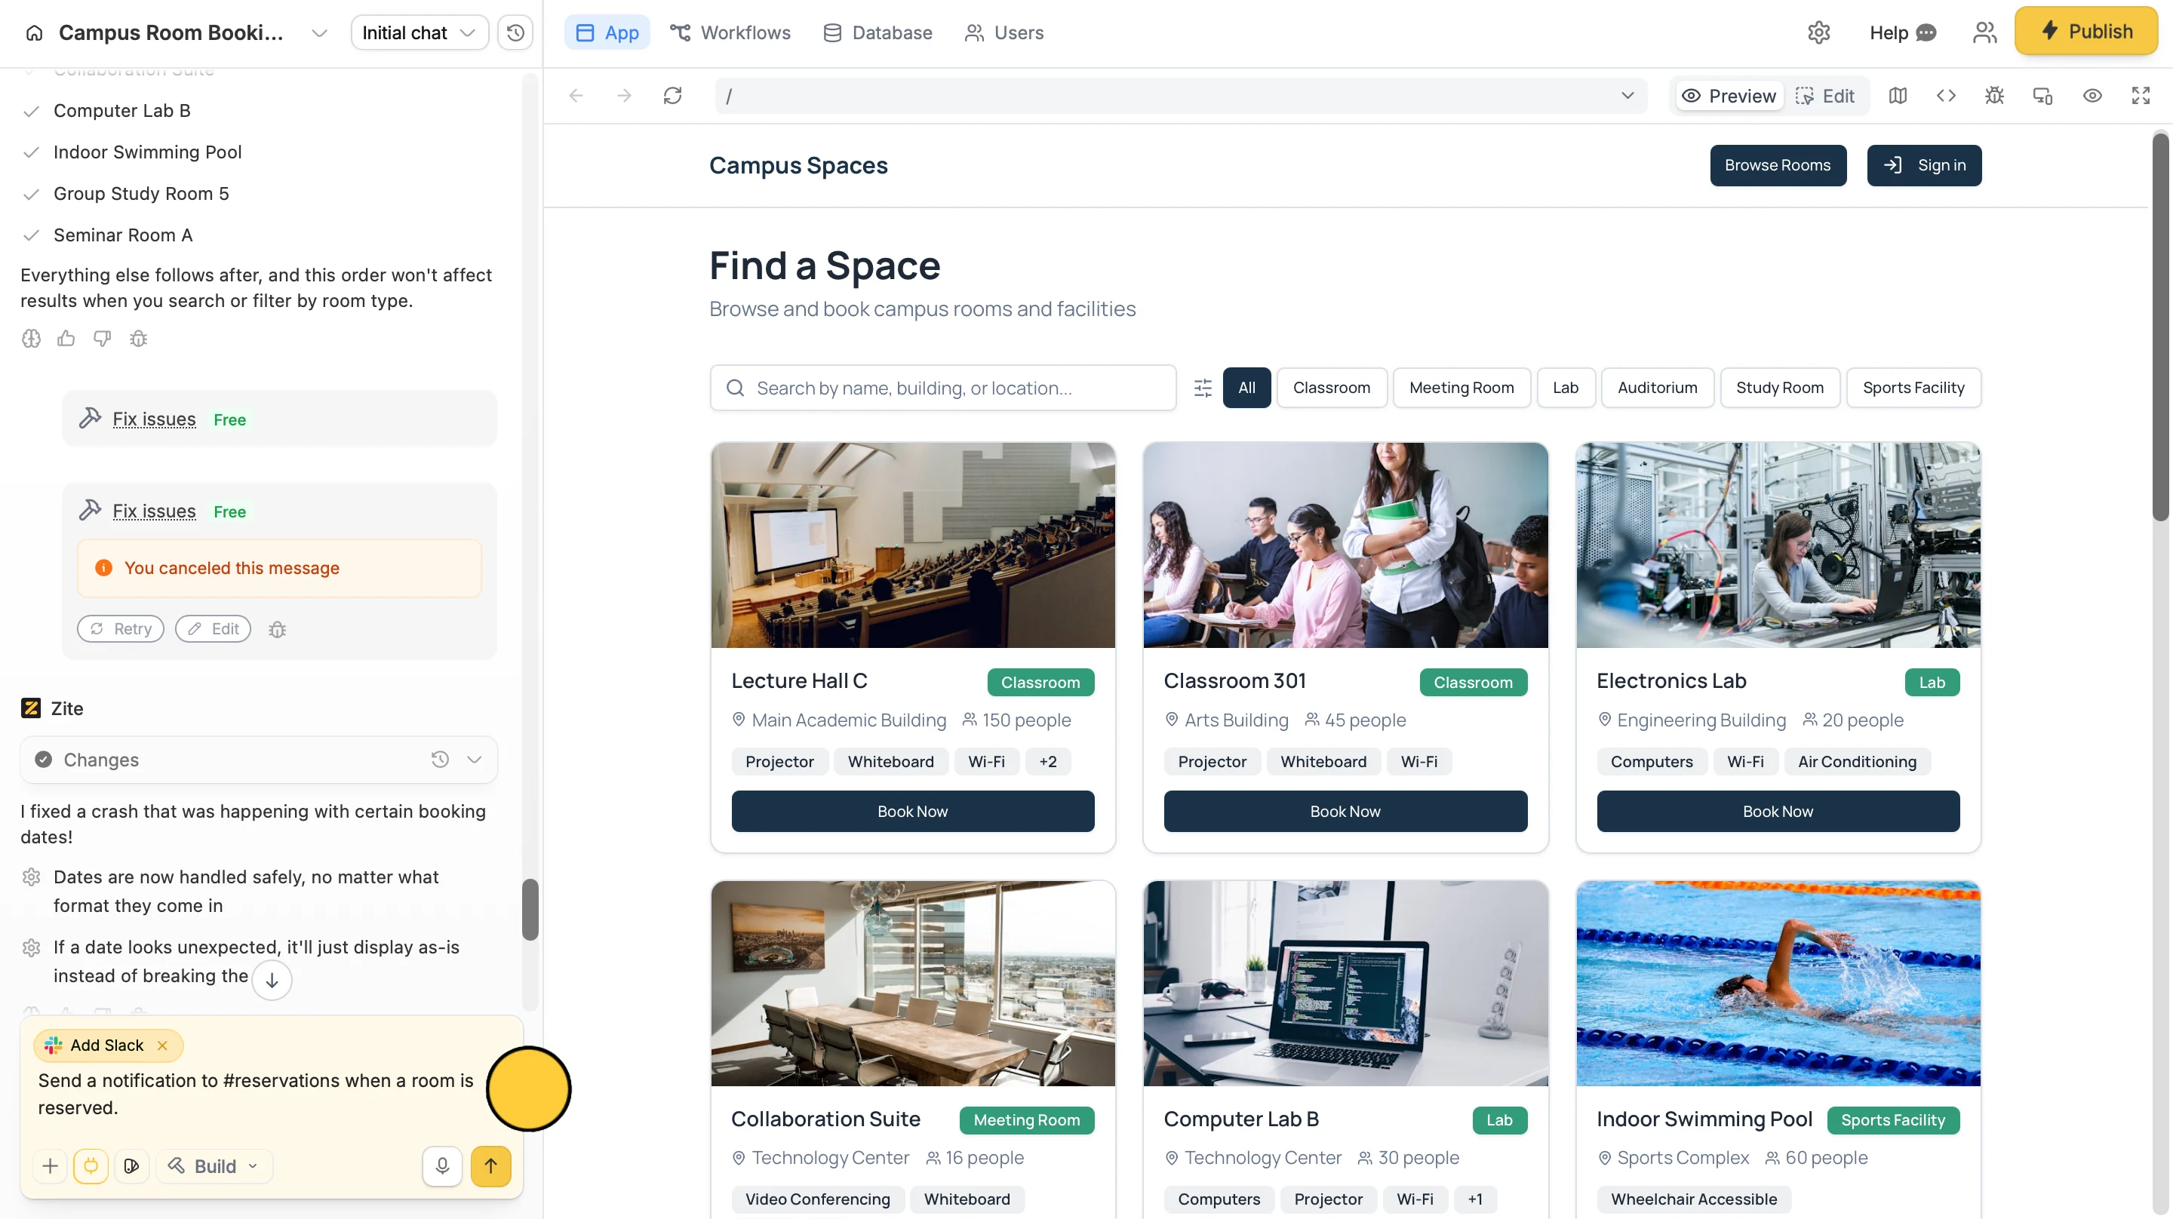Screen dimensions: 2173x1219
Task: Go to home via house icon
Action: (x=34, y=33)
